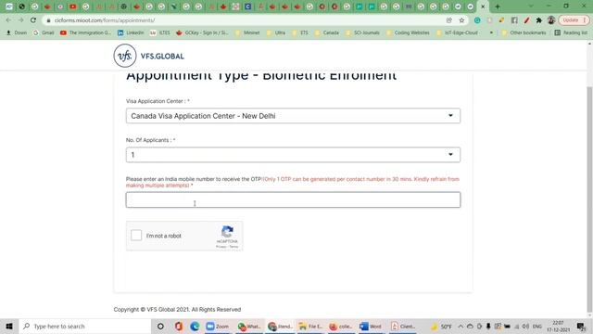Open the IELTS bookmark
593x334 pixels.
[x=159, y=33]
